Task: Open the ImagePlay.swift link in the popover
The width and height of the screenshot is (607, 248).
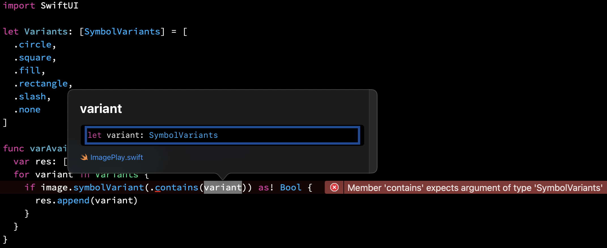Action: [116, 157]
